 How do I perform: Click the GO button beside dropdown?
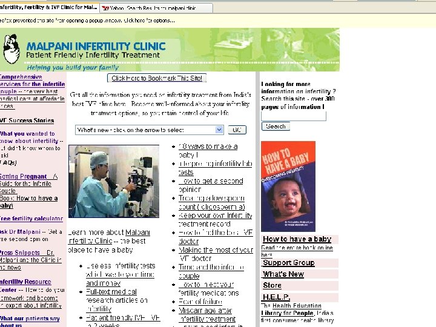[237, 130]
